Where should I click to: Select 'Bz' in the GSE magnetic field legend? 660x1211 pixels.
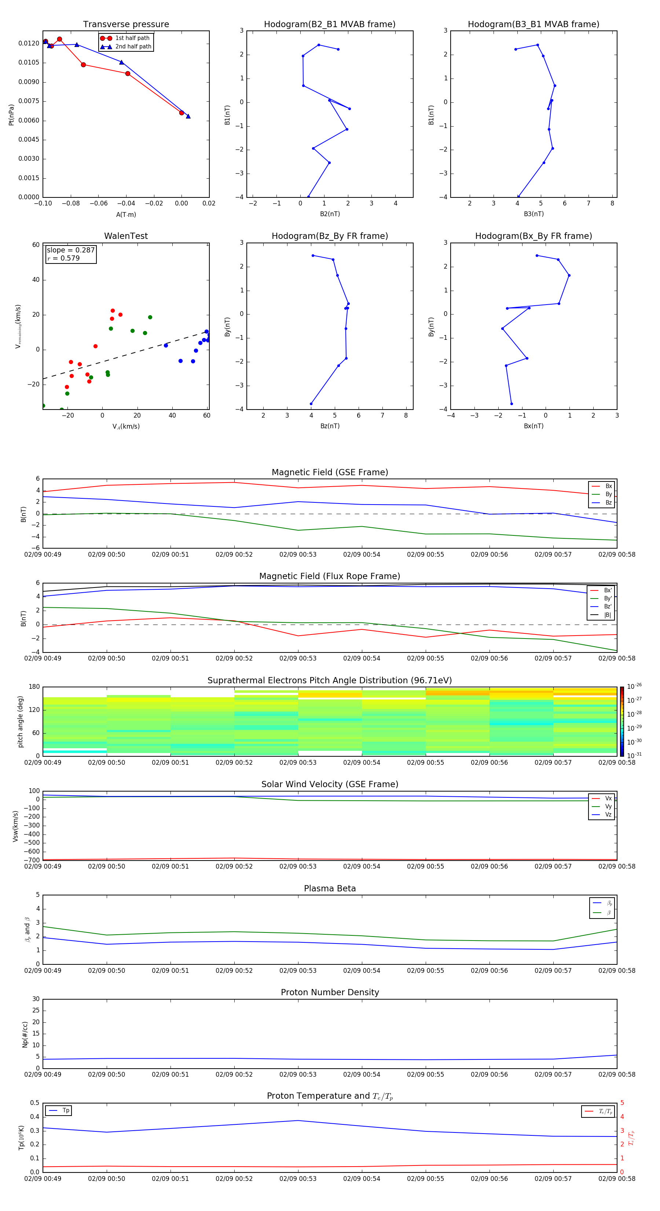point(602,502)
